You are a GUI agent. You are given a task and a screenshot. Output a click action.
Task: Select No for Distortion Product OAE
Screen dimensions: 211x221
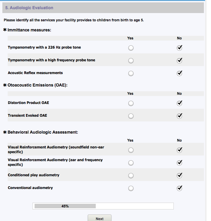179,103
